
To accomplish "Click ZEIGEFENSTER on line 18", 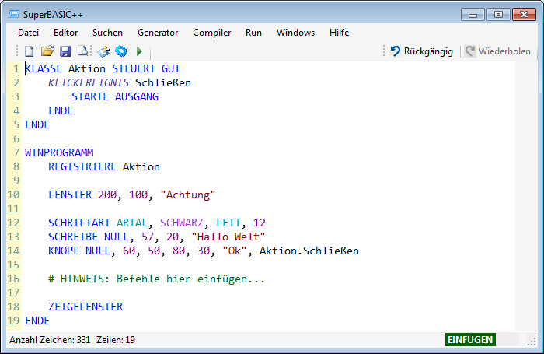I will (85, 307).
